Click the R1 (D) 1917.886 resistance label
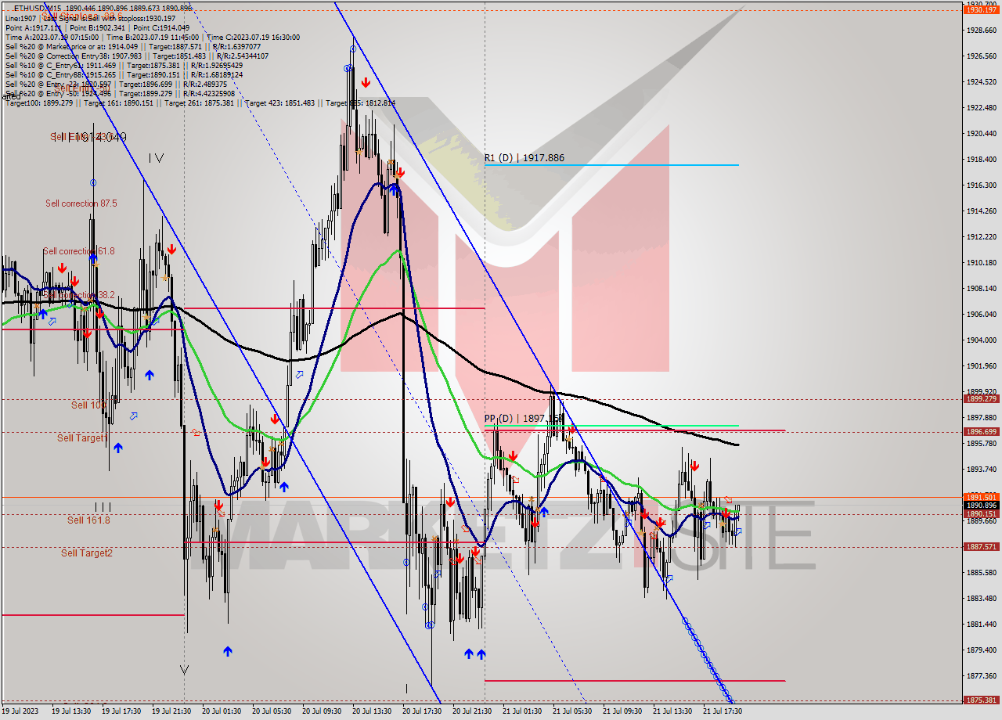Image resolution: width=1002 pixels, height=720 pixels. pos(524,158)
